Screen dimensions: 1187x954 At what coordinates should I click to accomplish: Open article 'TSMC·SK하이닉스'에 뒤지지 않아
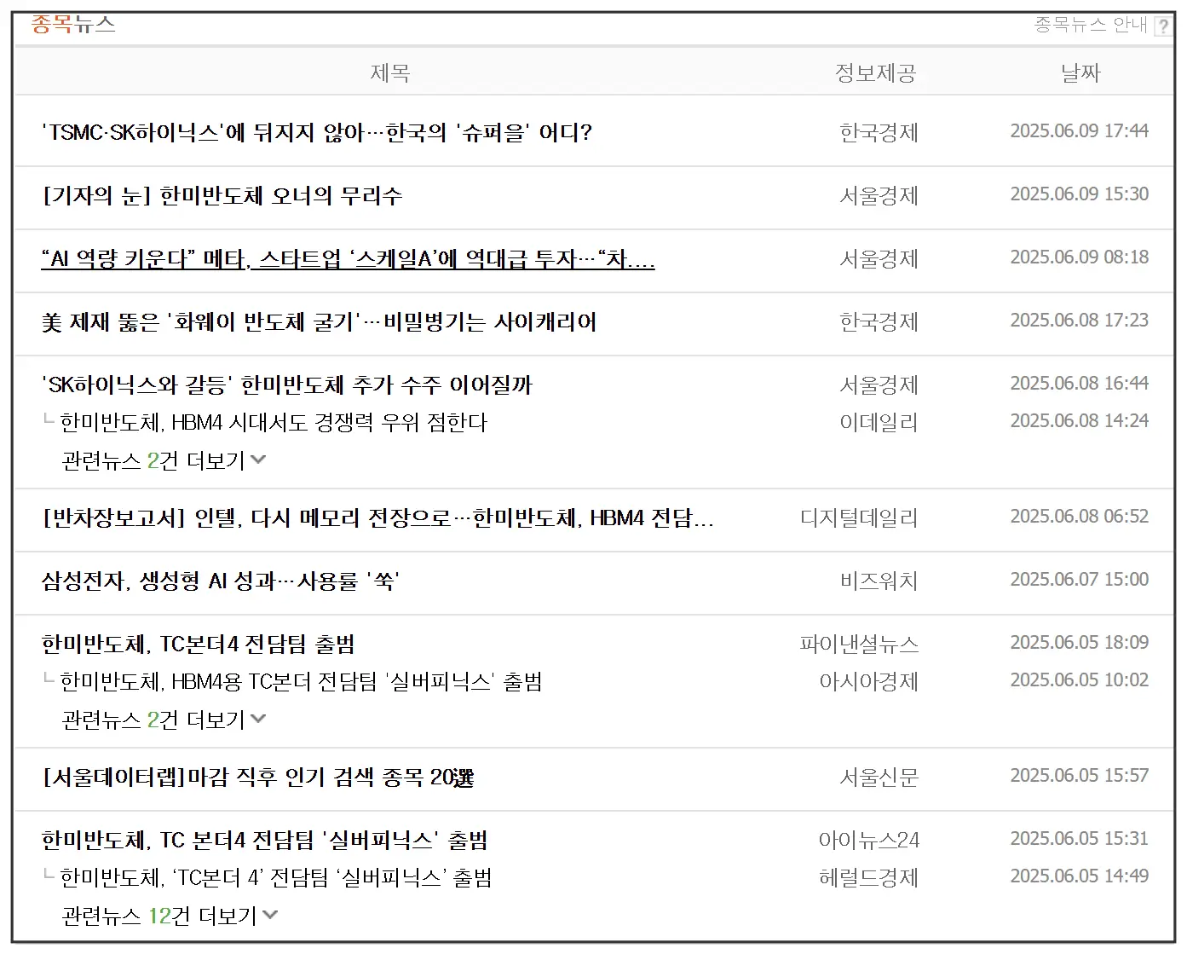coord(316,133)
